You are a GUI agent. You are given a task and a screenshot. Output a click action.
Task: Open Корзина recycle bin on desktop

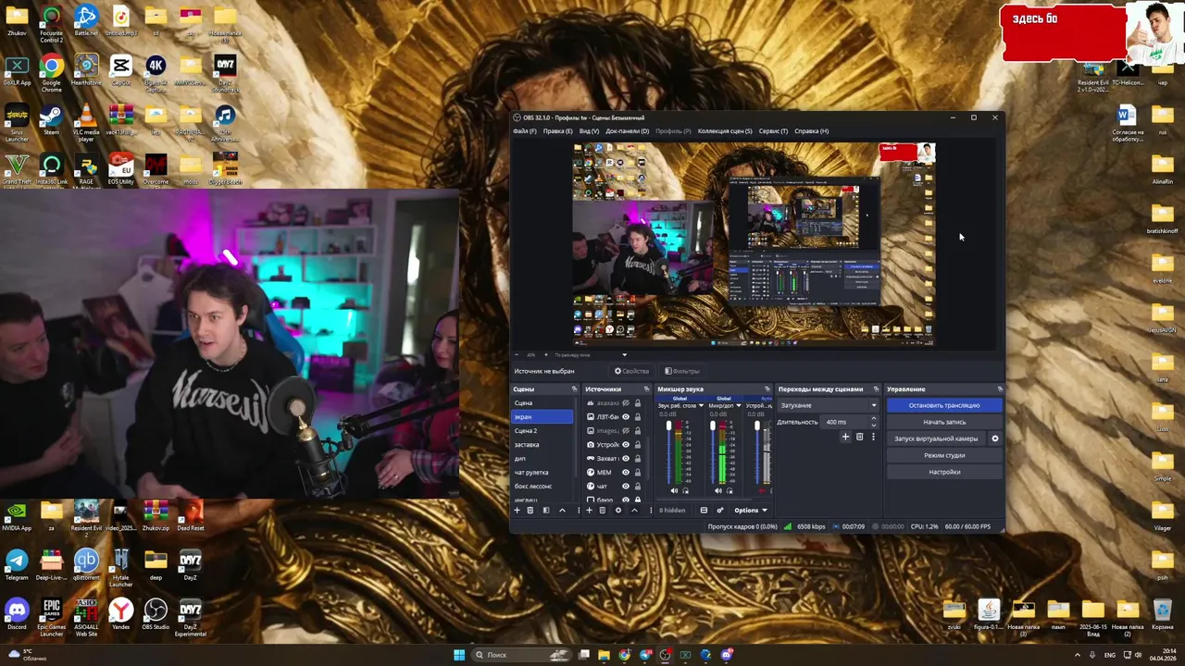(1163, 614)
